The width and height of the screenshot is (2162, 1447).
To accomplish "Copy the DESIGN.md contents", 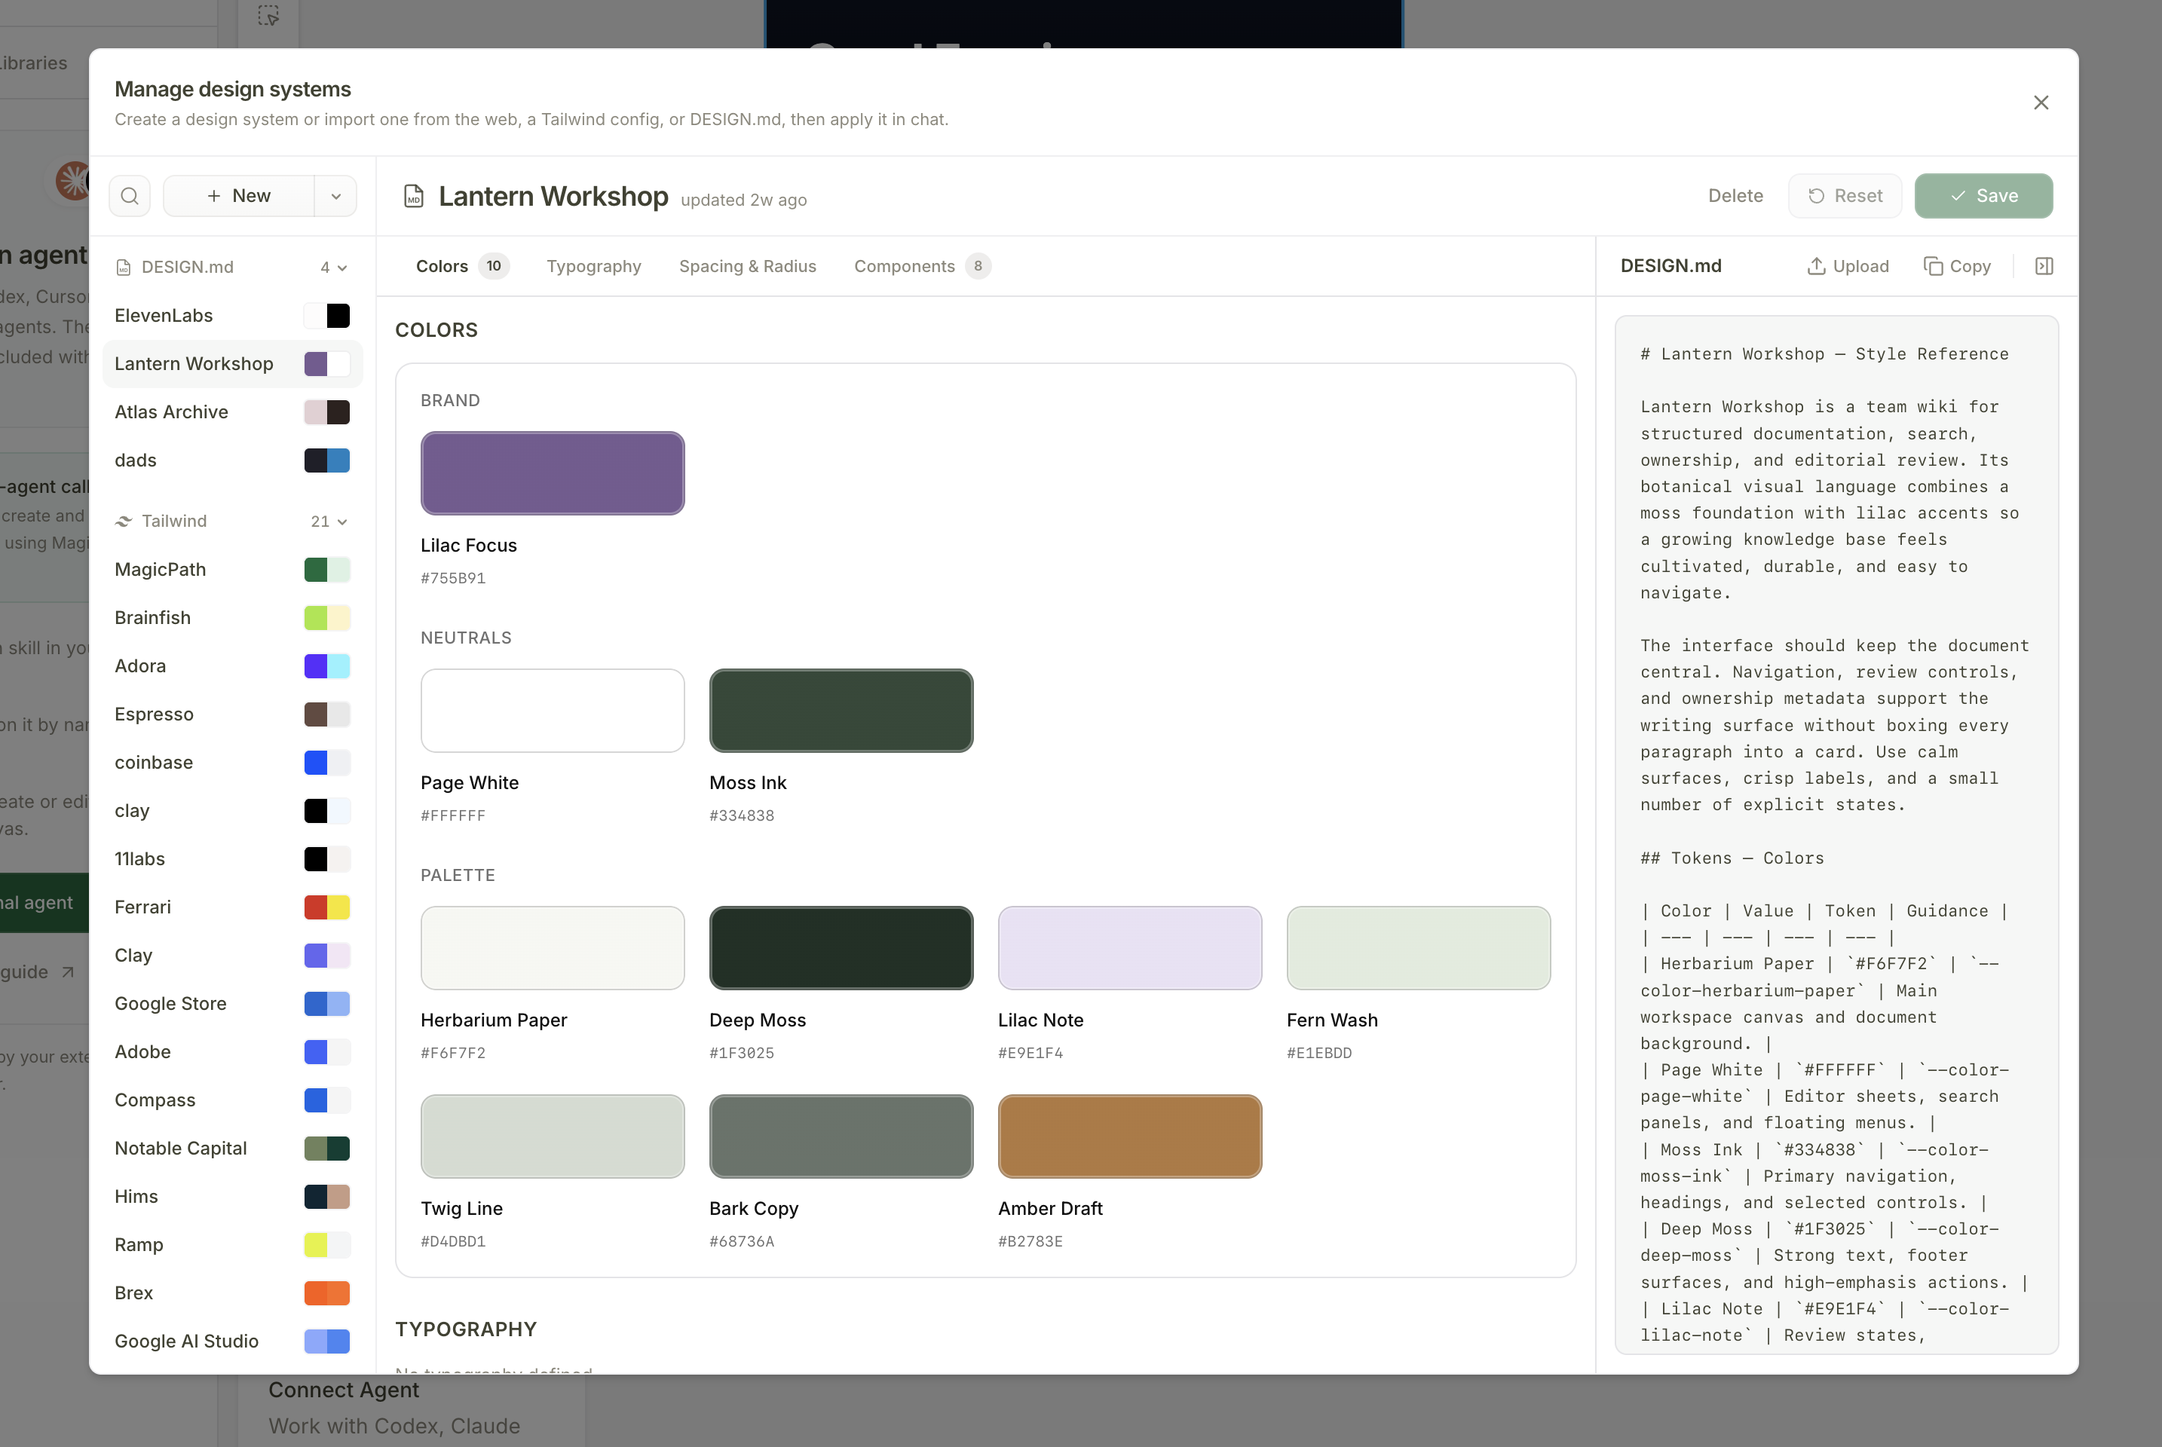I will tap(1957, 266).
